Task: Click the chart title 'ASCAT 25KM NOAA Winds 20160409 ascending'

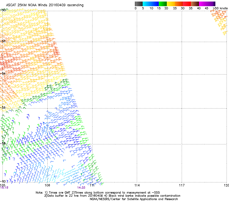Action: point(45,5)
